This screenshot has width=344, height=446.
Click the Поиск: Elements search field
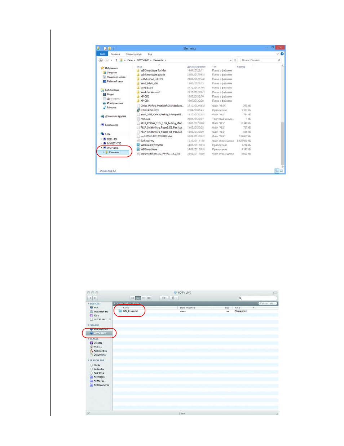point(260,60)
